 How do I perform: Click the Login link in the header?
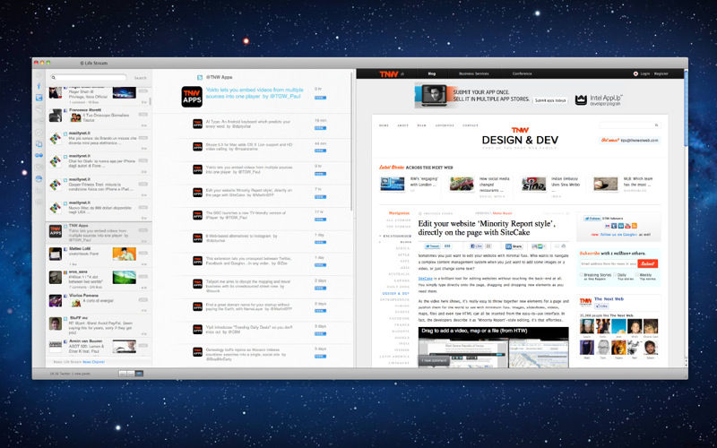pyautogui.click(x=644, y=73)
